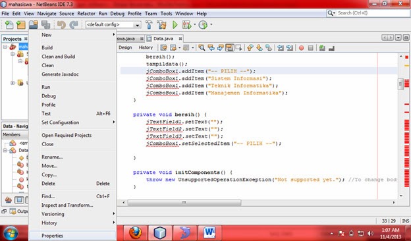Click the INS insert mode status indicator
The width and height of the screenshot is (411, 241).
tap(405, 221)
